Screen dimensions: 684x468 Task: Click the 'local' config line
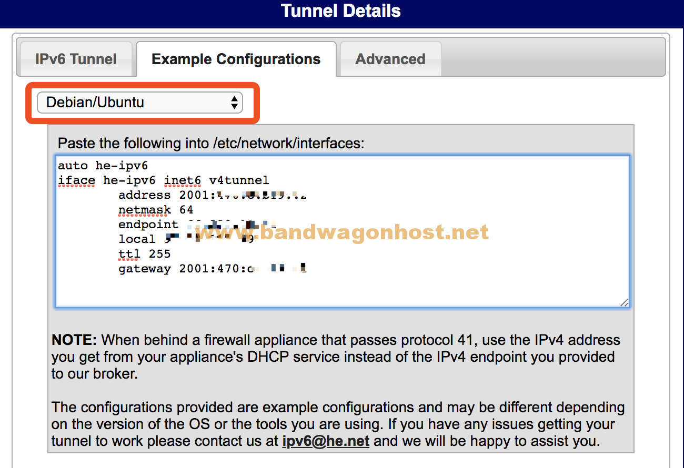138,239
